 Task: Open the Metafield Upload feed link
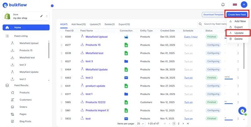[x=97, y=37]
